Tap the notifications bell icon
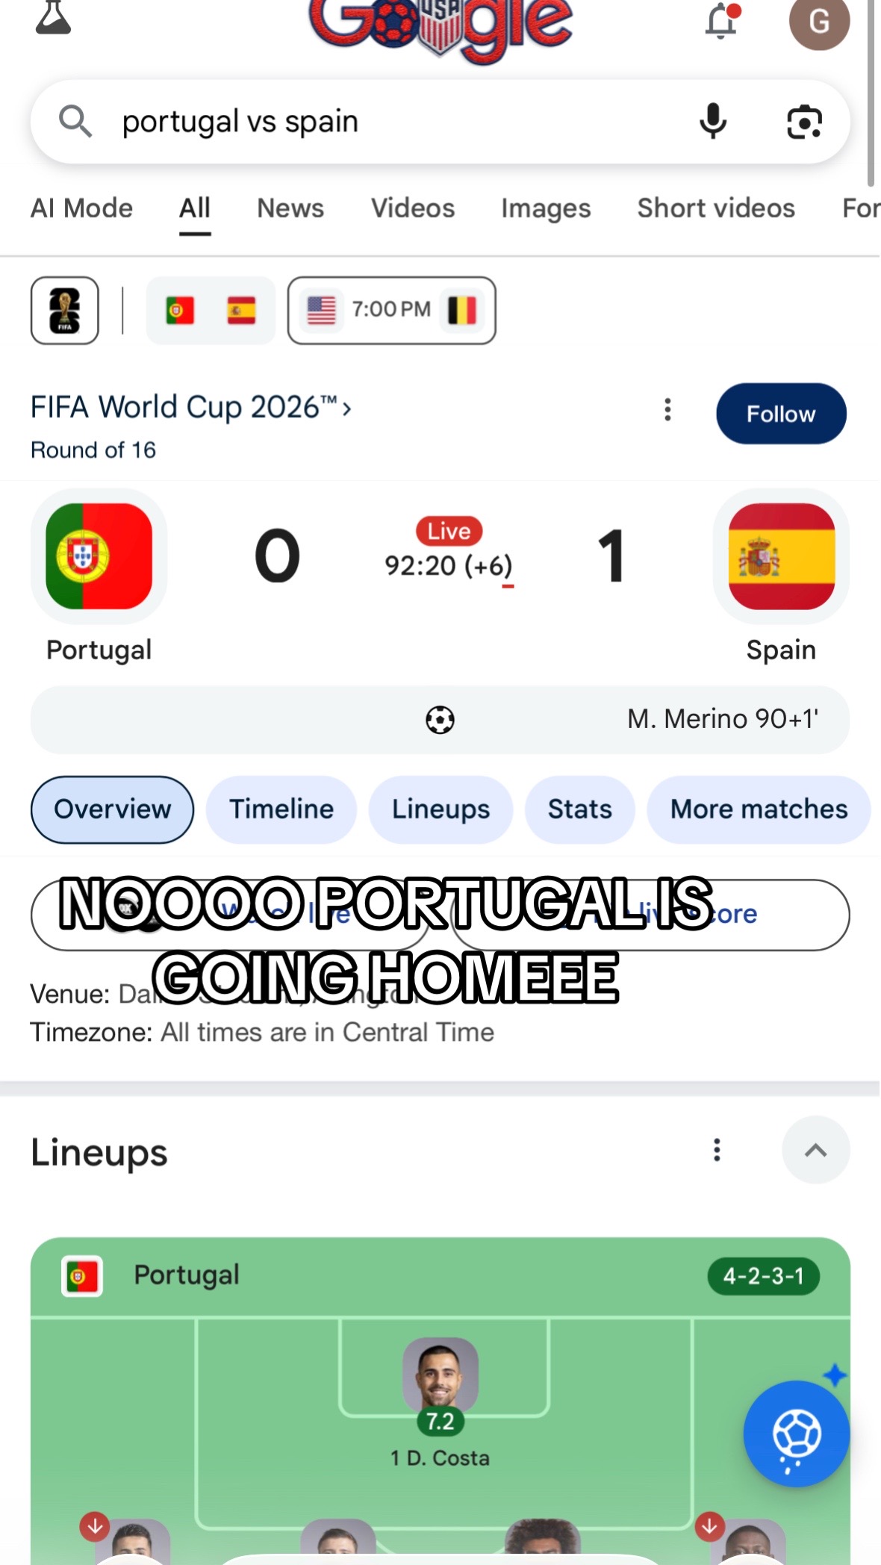The height and width of the screenshot is (1565, 881). point(722,21)
